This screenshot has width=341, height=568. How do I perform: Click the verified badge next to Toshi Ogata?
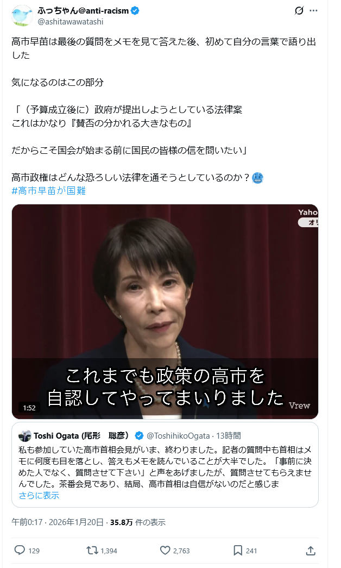(x=138, y=435)
